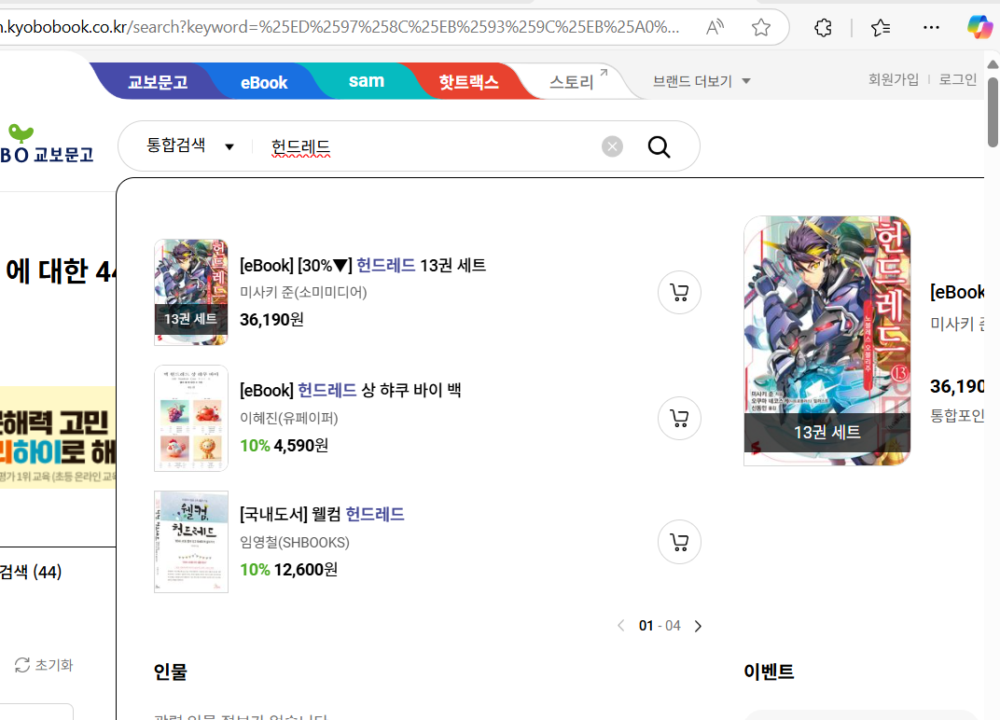Click the 4,590원 price text
1000x720 pixels.
(301, 445)
